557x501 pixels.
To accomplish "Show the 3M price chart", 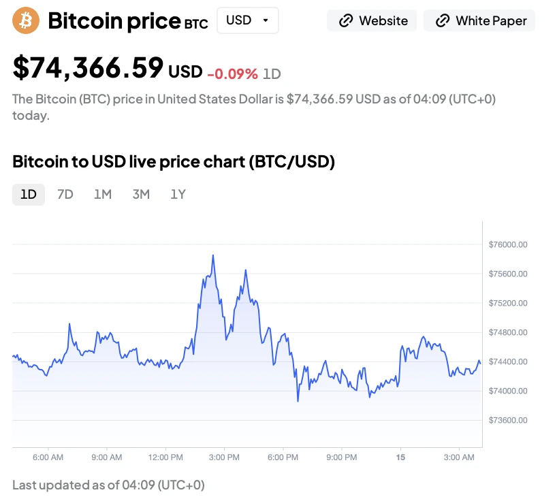I will tap(141, 194).
